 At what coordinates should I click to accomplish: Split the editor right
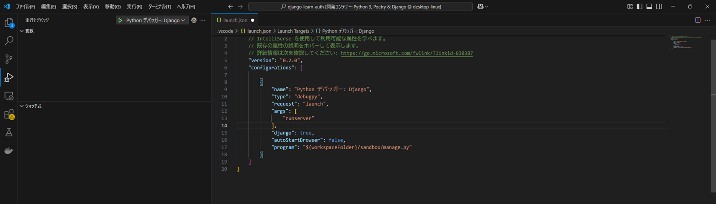698,20
